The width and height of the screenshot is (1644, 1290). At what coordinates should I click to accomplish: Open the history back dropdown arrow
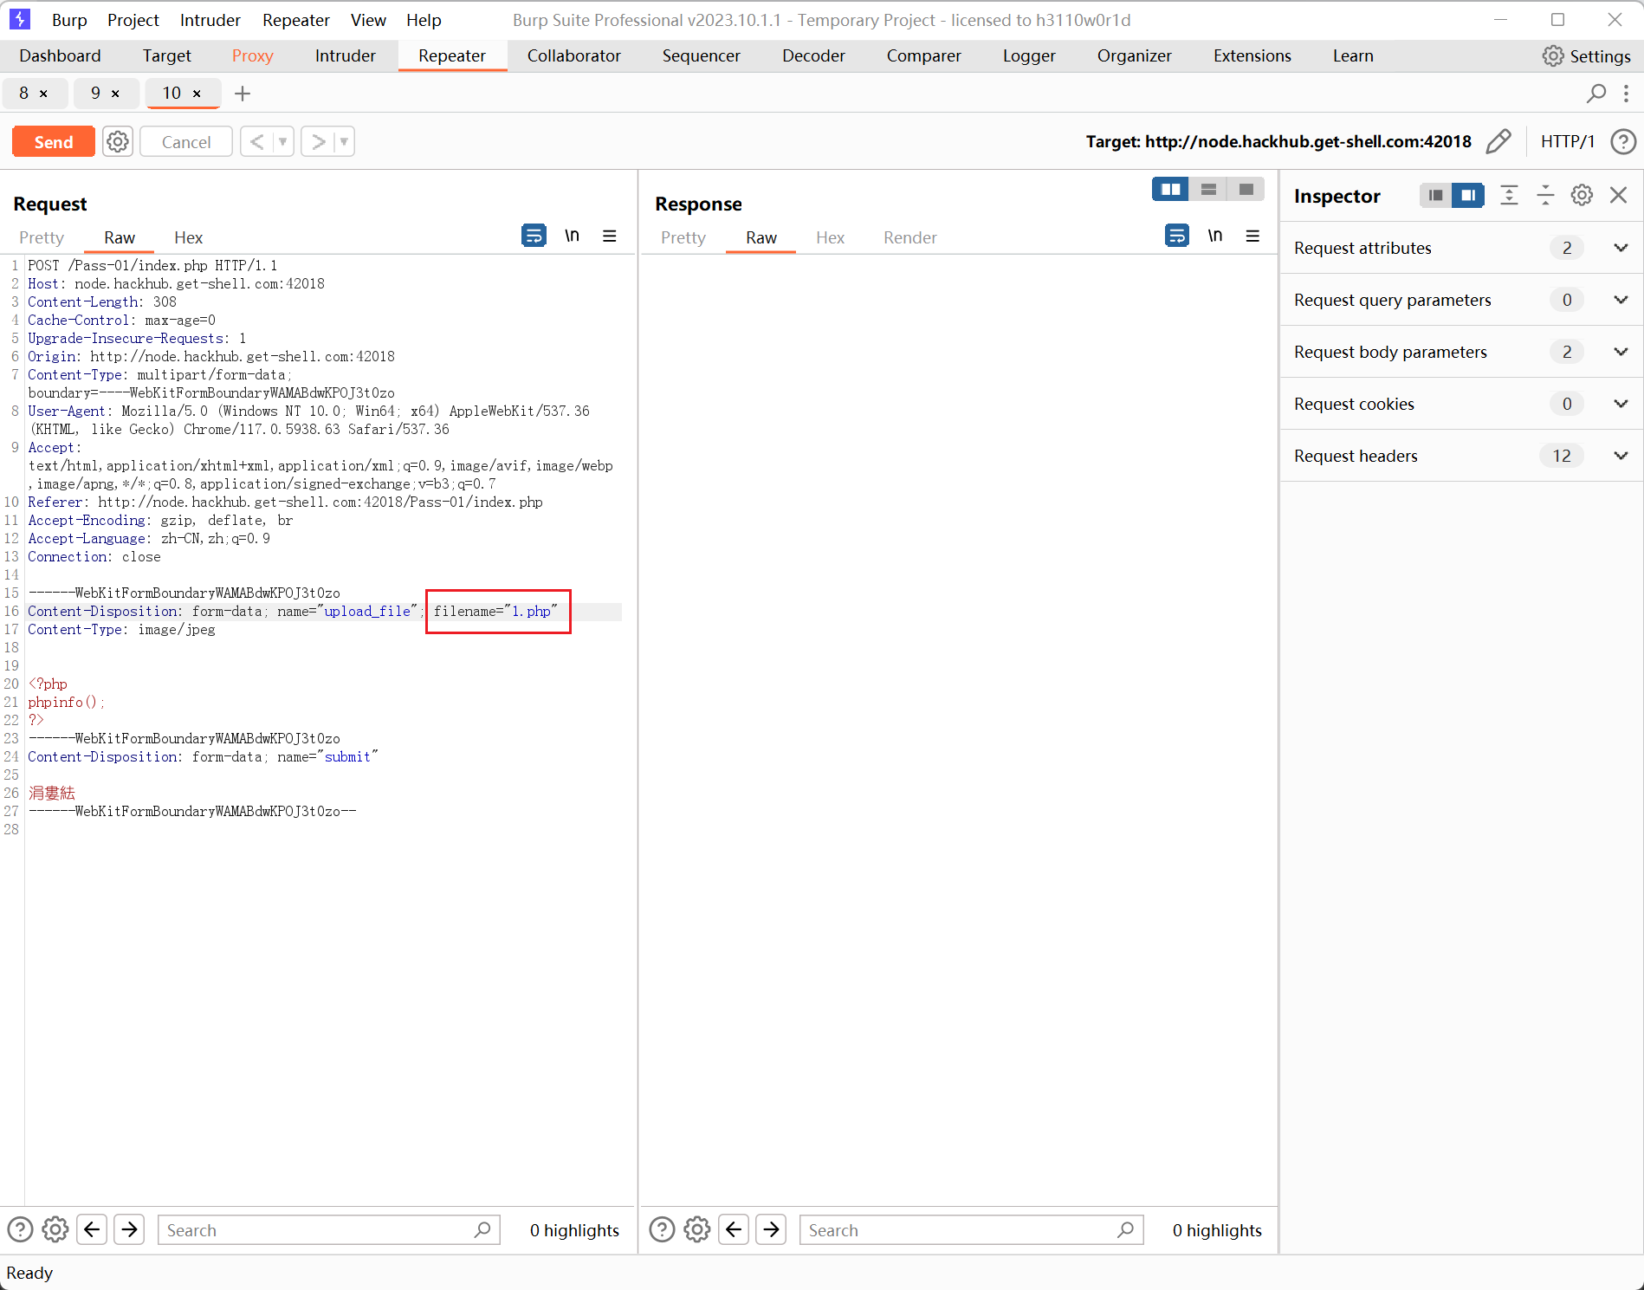(x=282, y=141)
